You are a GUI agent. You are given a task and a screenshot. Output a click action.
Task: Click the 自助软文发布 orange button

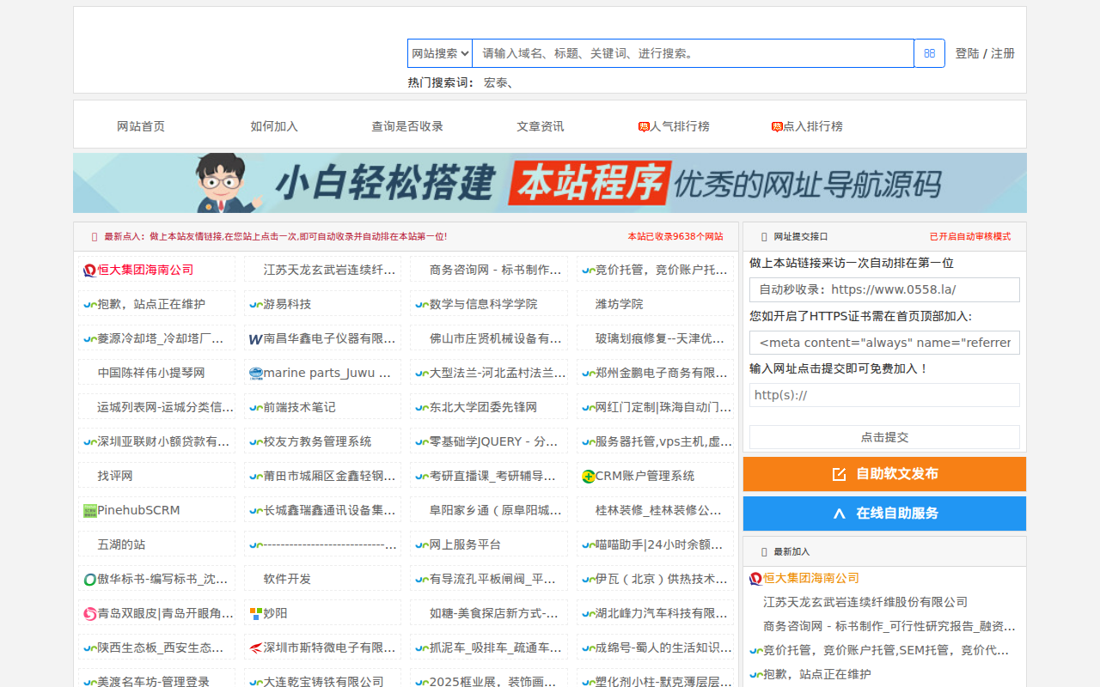pos(884,474)
